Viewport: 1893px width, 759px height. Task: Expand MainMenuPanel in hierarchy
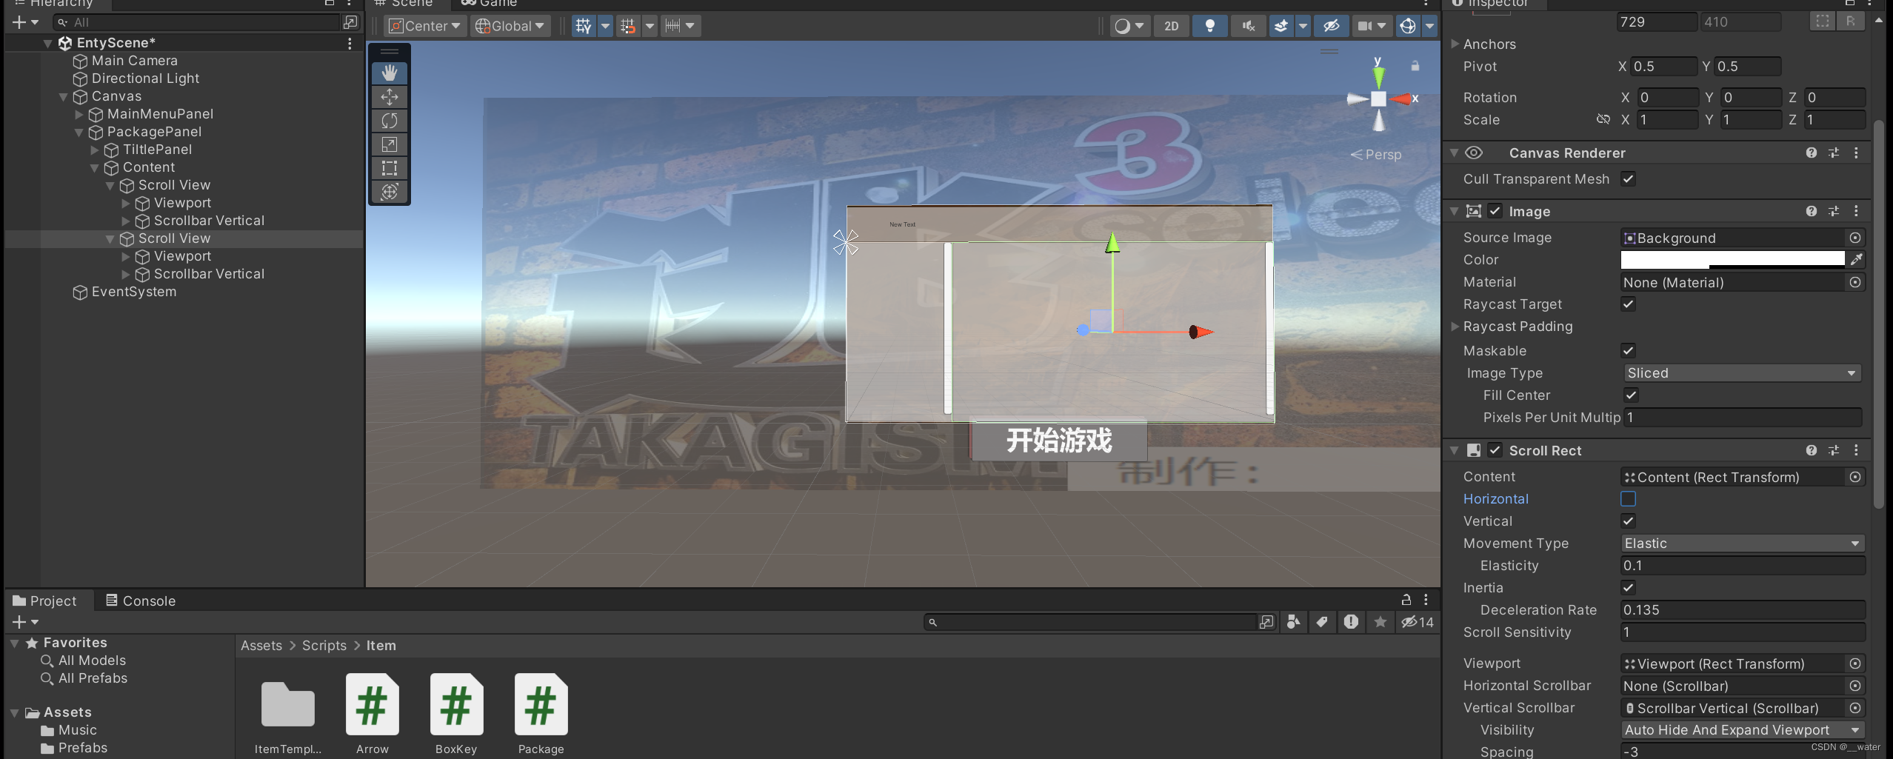[x=79, y=114]
